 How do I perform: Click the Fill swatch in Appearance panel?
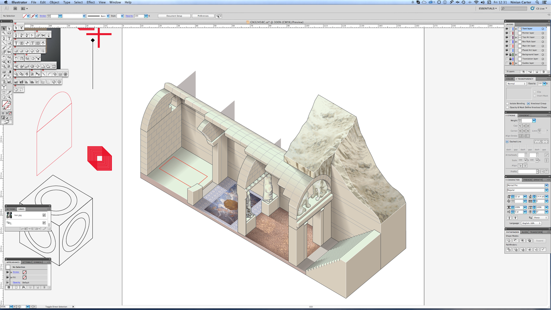point(24,277)
